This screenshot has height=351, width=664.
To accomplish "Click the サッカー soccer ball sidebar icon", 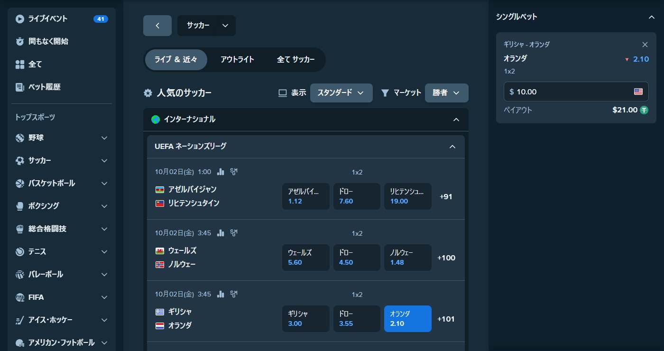I will 19,161.
